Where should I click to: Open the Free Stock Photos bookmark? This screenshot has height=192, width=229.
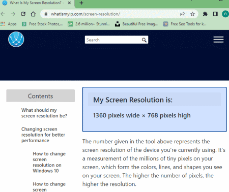point(42,24)
